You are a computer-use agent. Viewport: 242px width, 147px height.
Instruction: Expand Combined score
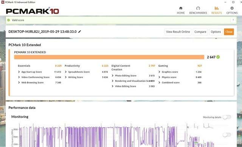(x=159, y=82)
